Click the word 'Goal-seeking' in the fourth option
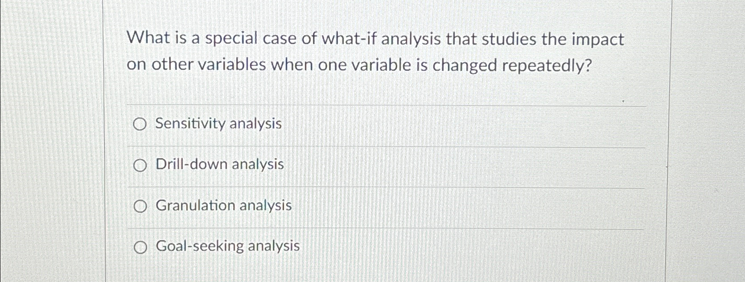The width and height of the screenshot is (745, 282). (199, 246)
